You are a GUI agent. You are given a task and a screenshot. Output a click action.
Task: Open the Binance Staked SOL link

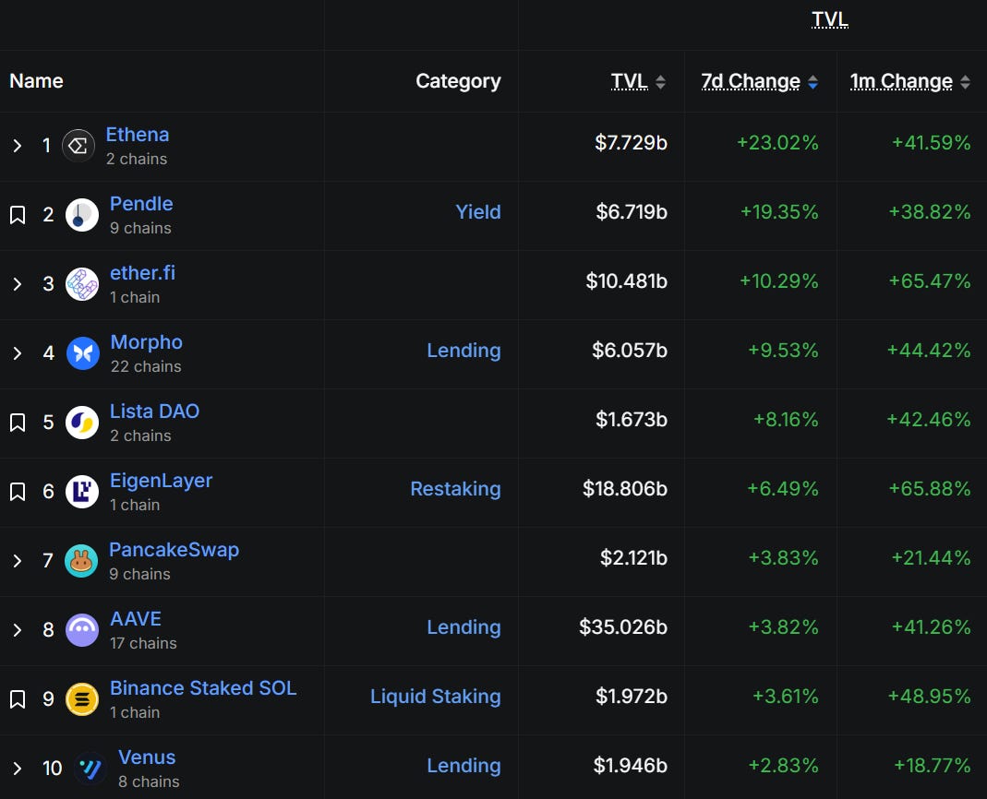coord(203,688)
